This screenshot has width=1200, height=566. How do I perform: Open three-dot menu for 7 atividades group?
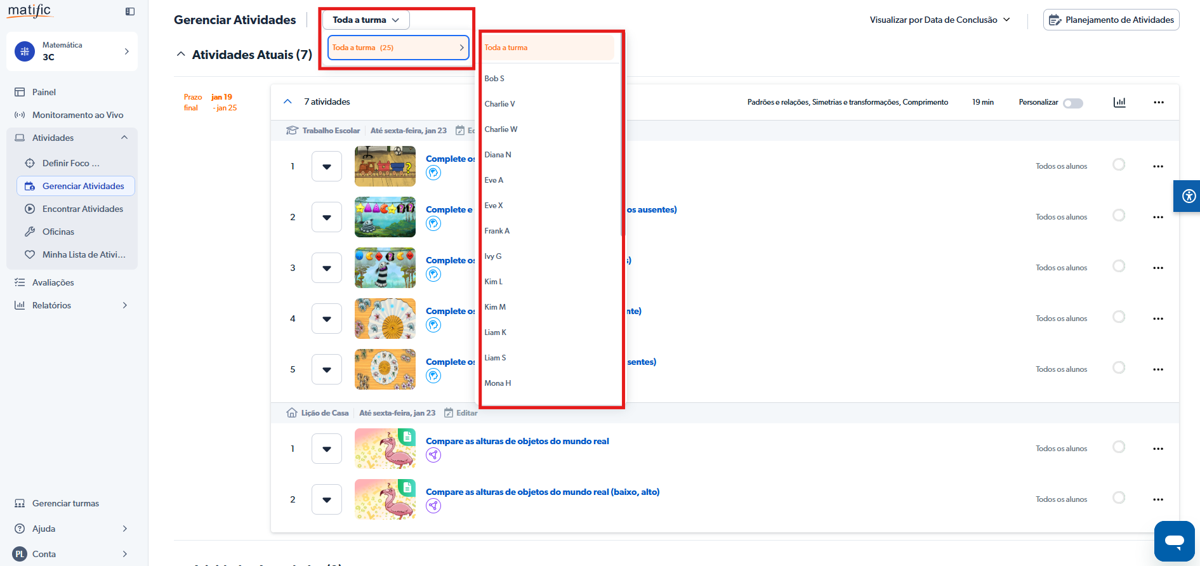1158,102
